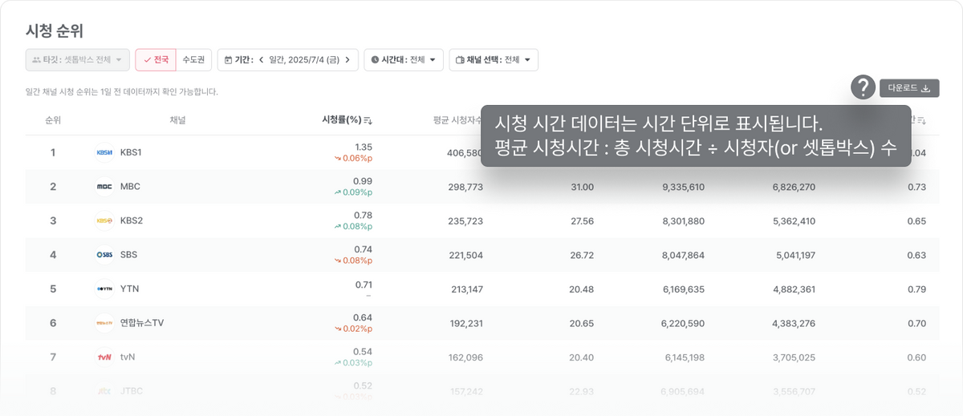Click SBS average viewers 221,504
The height and width of the screenshot is (416, 963).
[x=465, y=255]
